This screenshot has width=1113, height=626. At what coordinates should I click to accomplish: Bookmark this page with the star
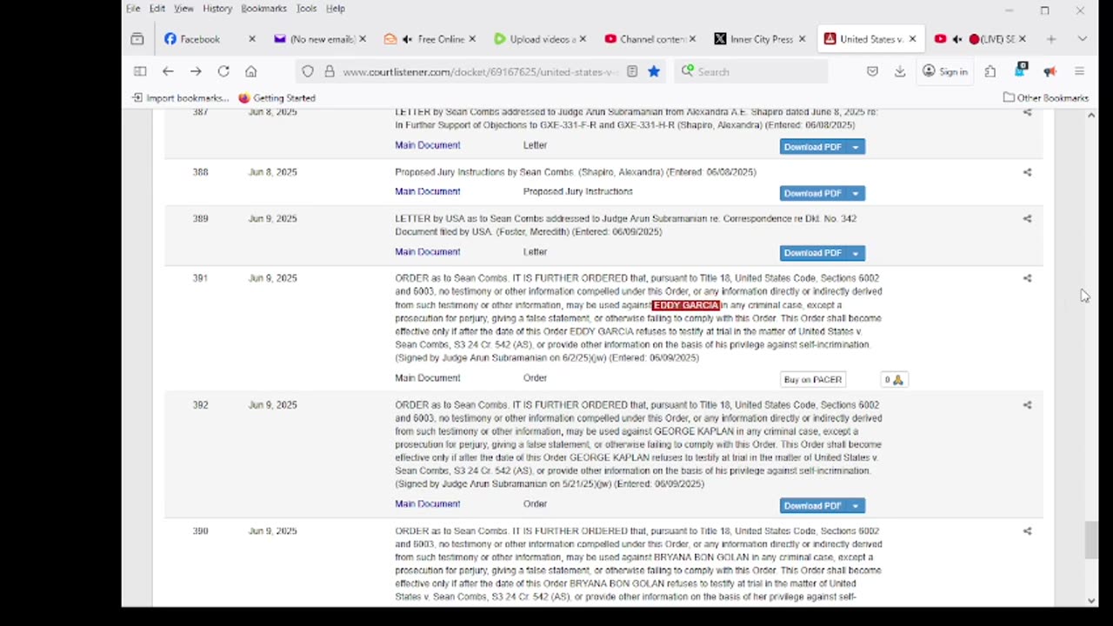click(x=654, y=71)
